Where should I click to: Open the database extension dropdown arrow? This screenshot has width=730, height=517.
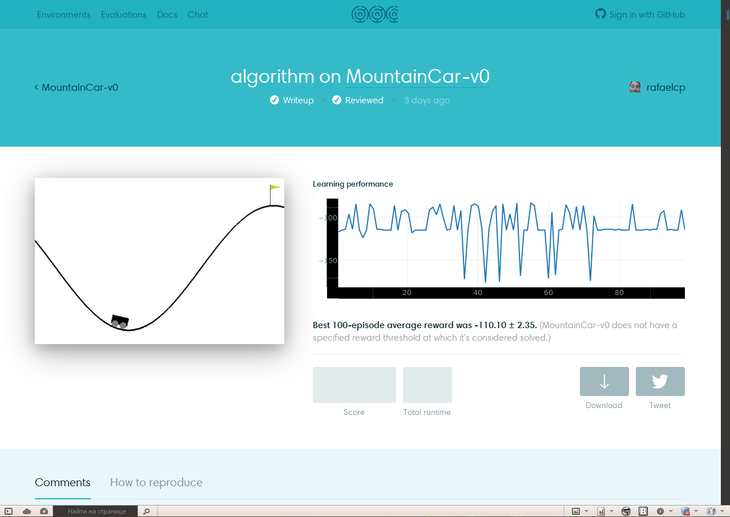(696, 511)
